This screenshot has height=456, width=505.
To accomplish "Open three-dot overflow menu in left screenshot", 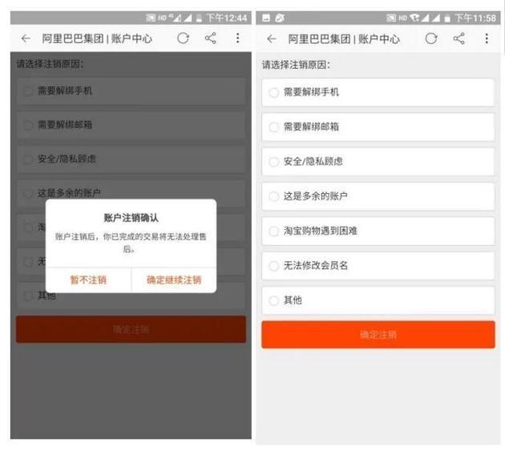I will (x=238, y=38).
